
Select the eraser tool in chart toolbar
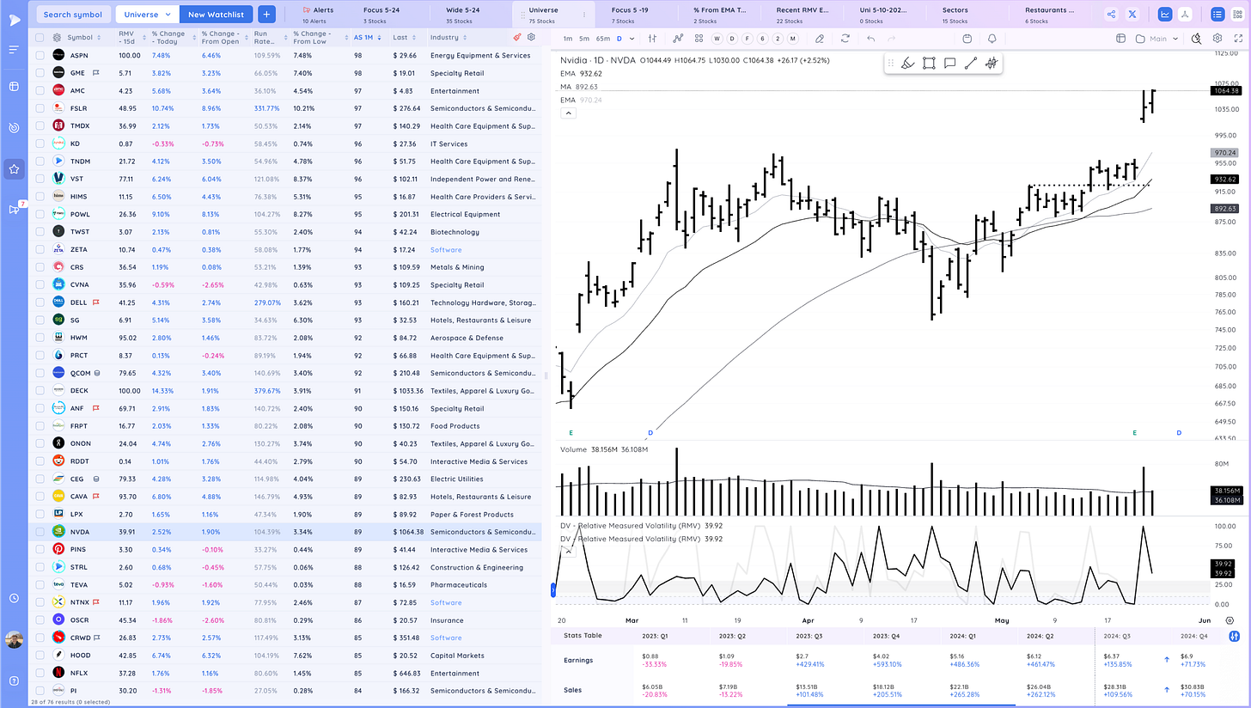point(820,39)
